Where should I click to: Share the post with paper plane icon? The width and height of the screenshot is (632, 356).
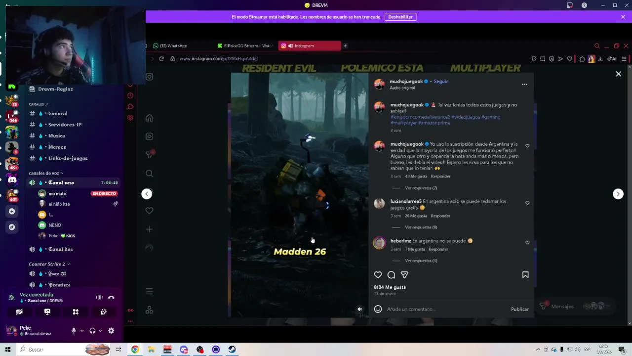tap(404, 275)
